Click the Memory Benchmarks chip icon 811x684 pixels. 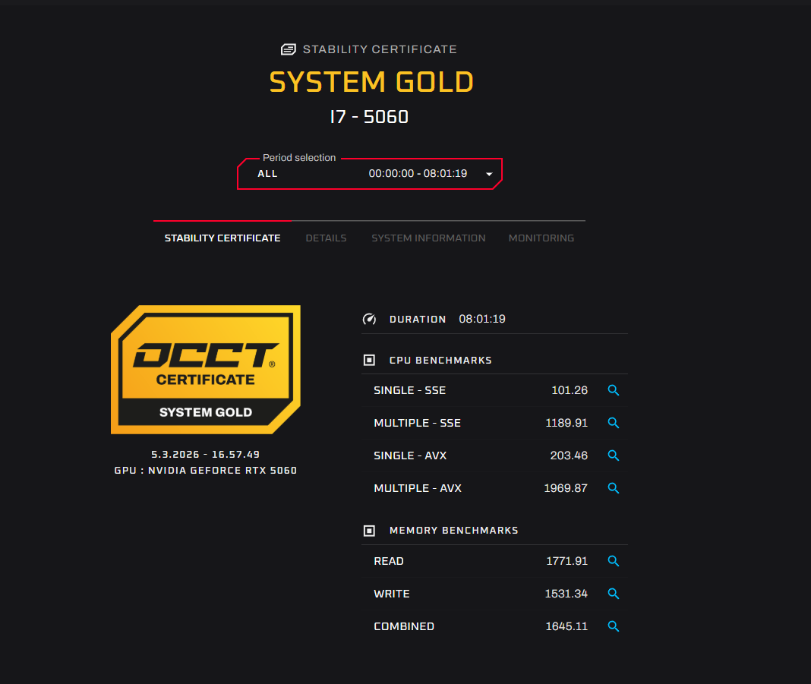click(369, 531)
